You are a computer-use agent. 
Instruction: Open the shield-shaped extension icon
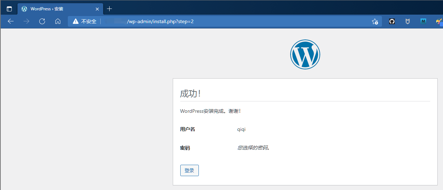(x=408, y=21)
